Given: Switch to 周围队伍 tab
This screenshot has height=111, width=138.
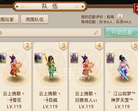Looking at the screenshot, I should [x=34, y=19].
